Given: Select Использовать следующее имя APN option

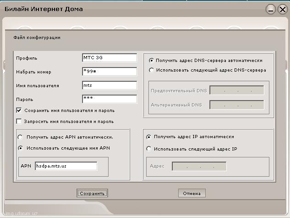Looking at the screenshot, I should (20, 148).
